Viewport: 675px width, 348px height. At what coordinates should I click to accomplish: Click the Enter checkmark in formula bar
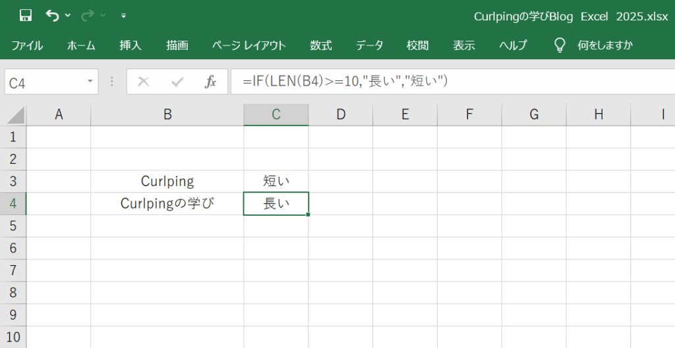pyautogui.click(x=177, y=82)
